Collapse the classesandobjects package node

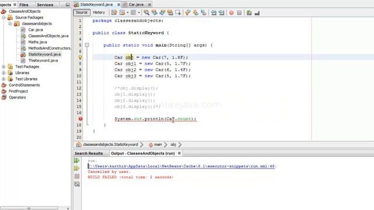click(10, 23)
